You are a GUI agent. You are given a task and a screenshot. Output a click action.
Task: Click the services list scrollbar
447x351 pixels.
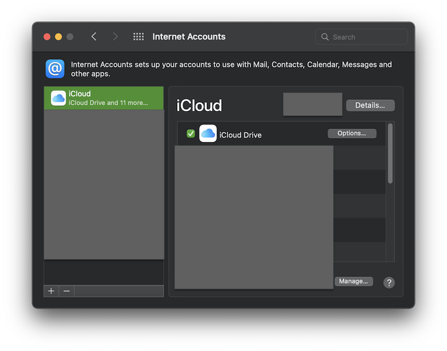(390, 153)
